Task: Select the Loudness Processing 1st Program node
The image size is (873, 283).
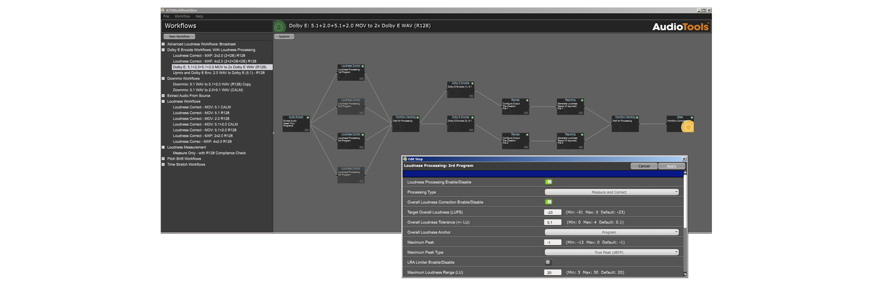Action: (351, 73)
